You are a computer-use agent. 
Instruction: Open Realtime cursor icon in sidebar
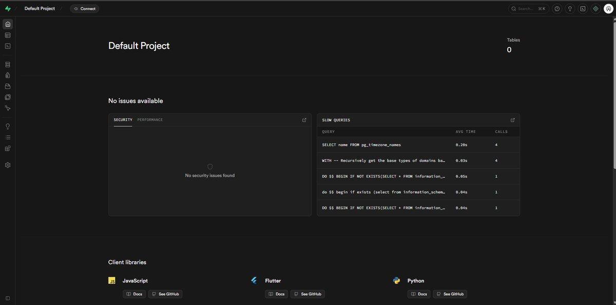click(8, 108)
